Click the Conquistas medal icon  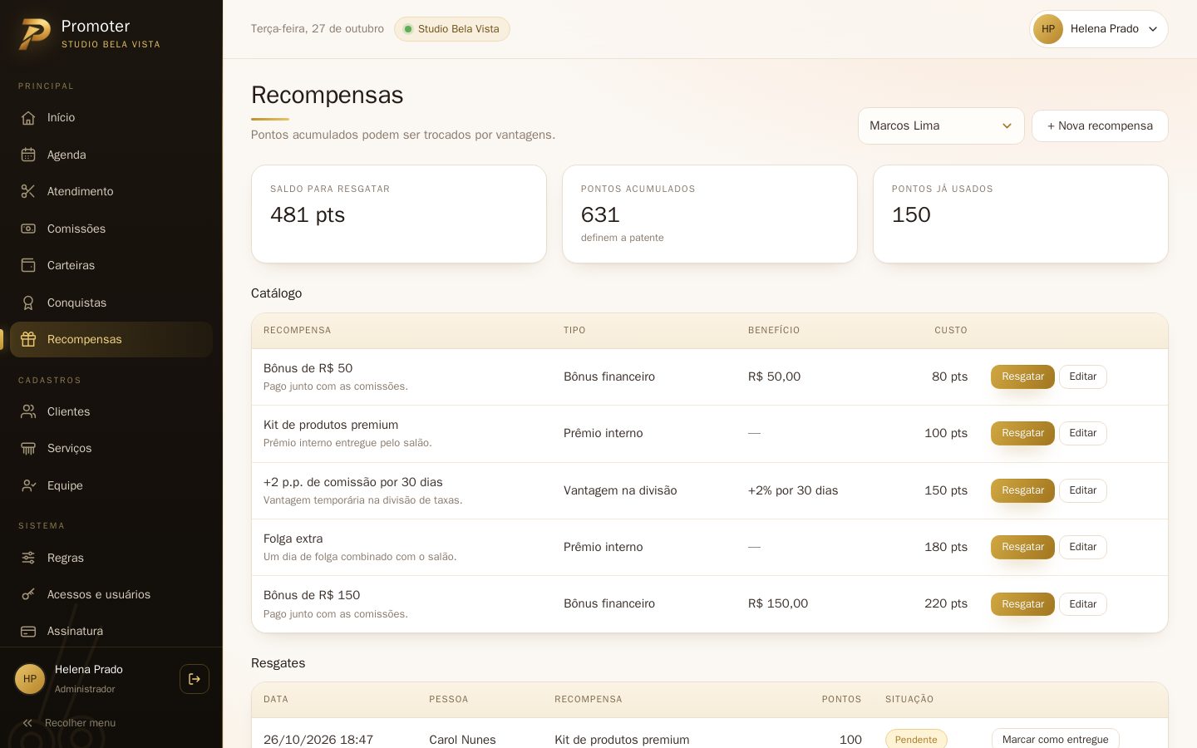[28, 303]
